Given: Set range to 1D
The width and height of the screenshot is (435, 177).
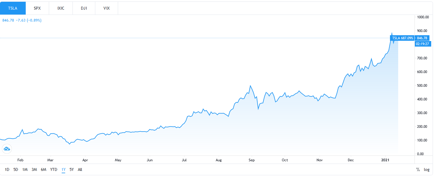Looking at the screenshot, I should [7, 169].
